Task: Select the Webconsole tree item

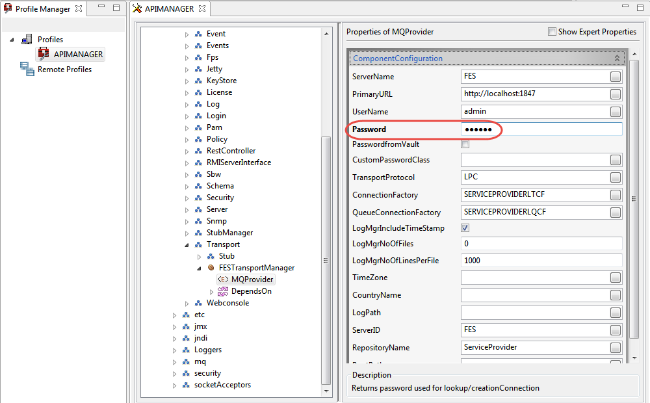Action: pyautogui.click(x=227, y=303)
